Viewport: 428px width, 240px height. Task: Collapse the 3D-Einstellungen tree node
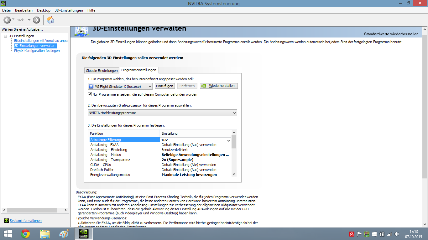(5, 36)
